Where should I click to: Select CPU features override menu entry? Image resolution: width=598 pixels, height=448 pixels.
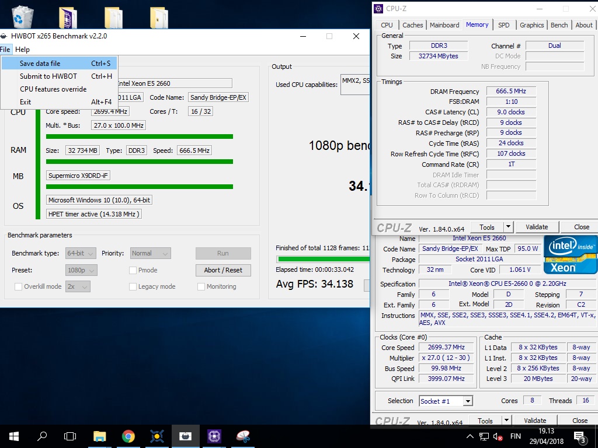point(59,89)
